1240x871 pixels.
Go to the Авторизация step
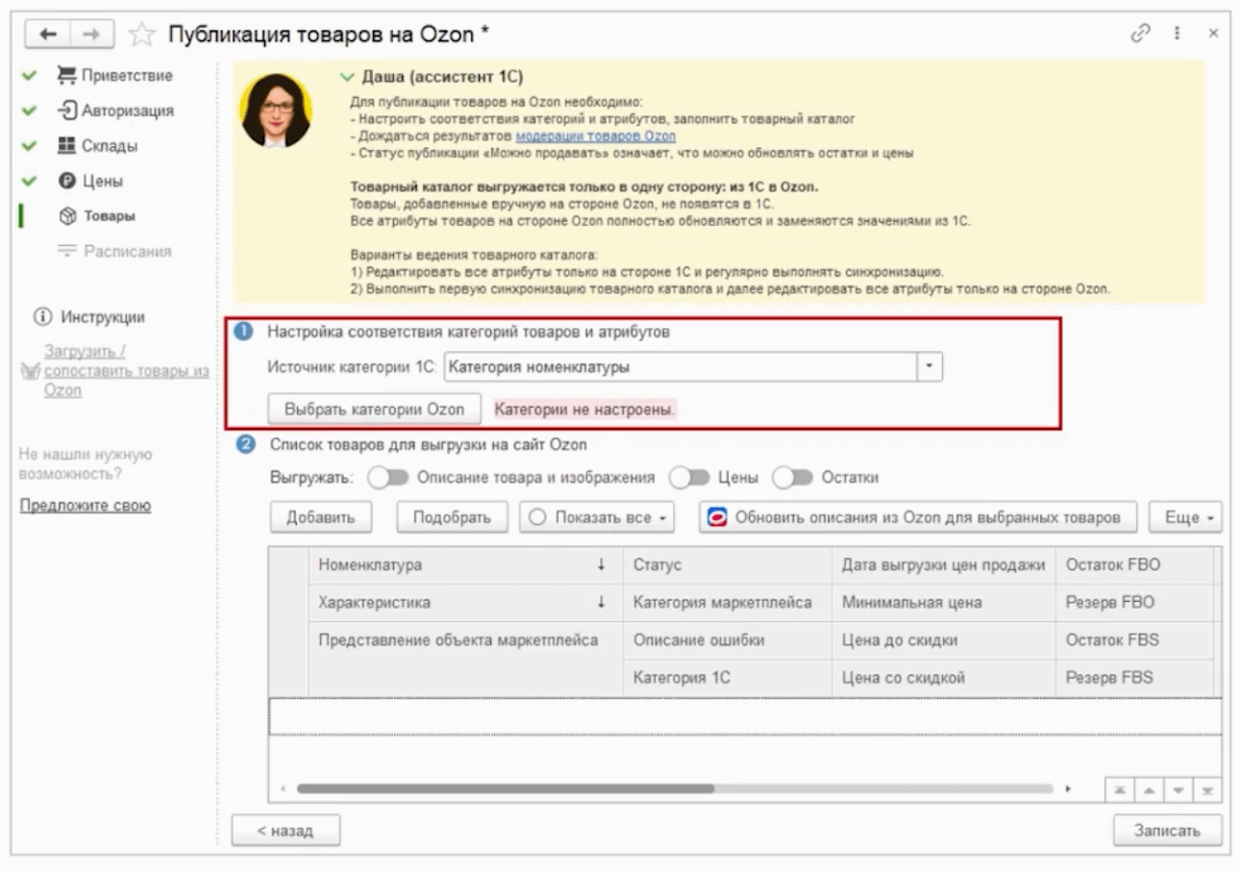(x=128, y=111)
